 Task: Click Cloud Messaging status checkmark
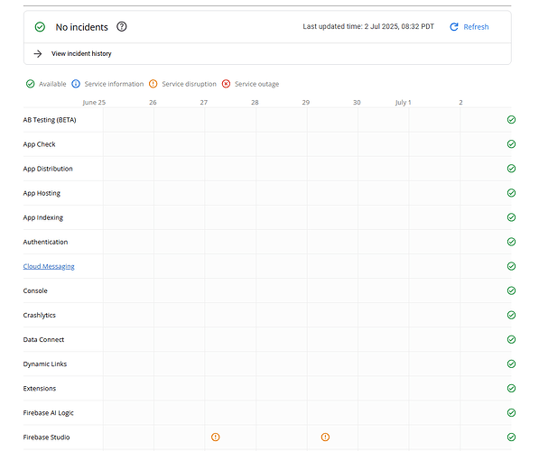[x=511, y=266]
